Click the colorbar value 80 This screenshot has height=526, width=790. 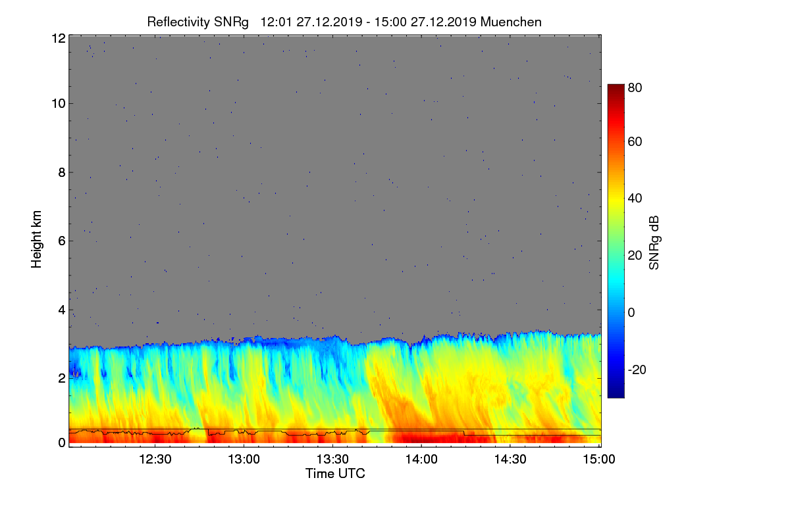click(x=635, y=86)
